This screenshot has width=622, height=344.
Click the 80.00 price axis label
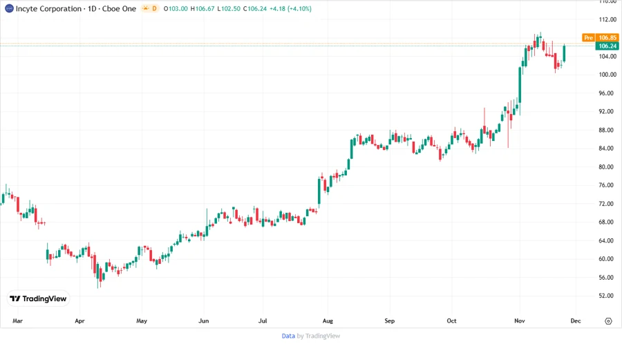pos(607,167)
